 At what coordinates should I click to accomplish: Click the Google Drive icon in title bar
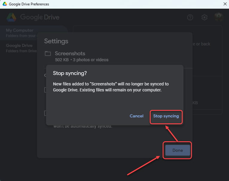coord(5,4)
